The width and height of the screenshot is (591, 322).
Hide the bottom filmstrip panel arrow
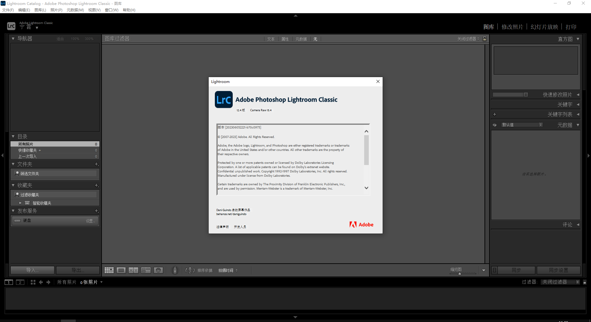(295, 317)
